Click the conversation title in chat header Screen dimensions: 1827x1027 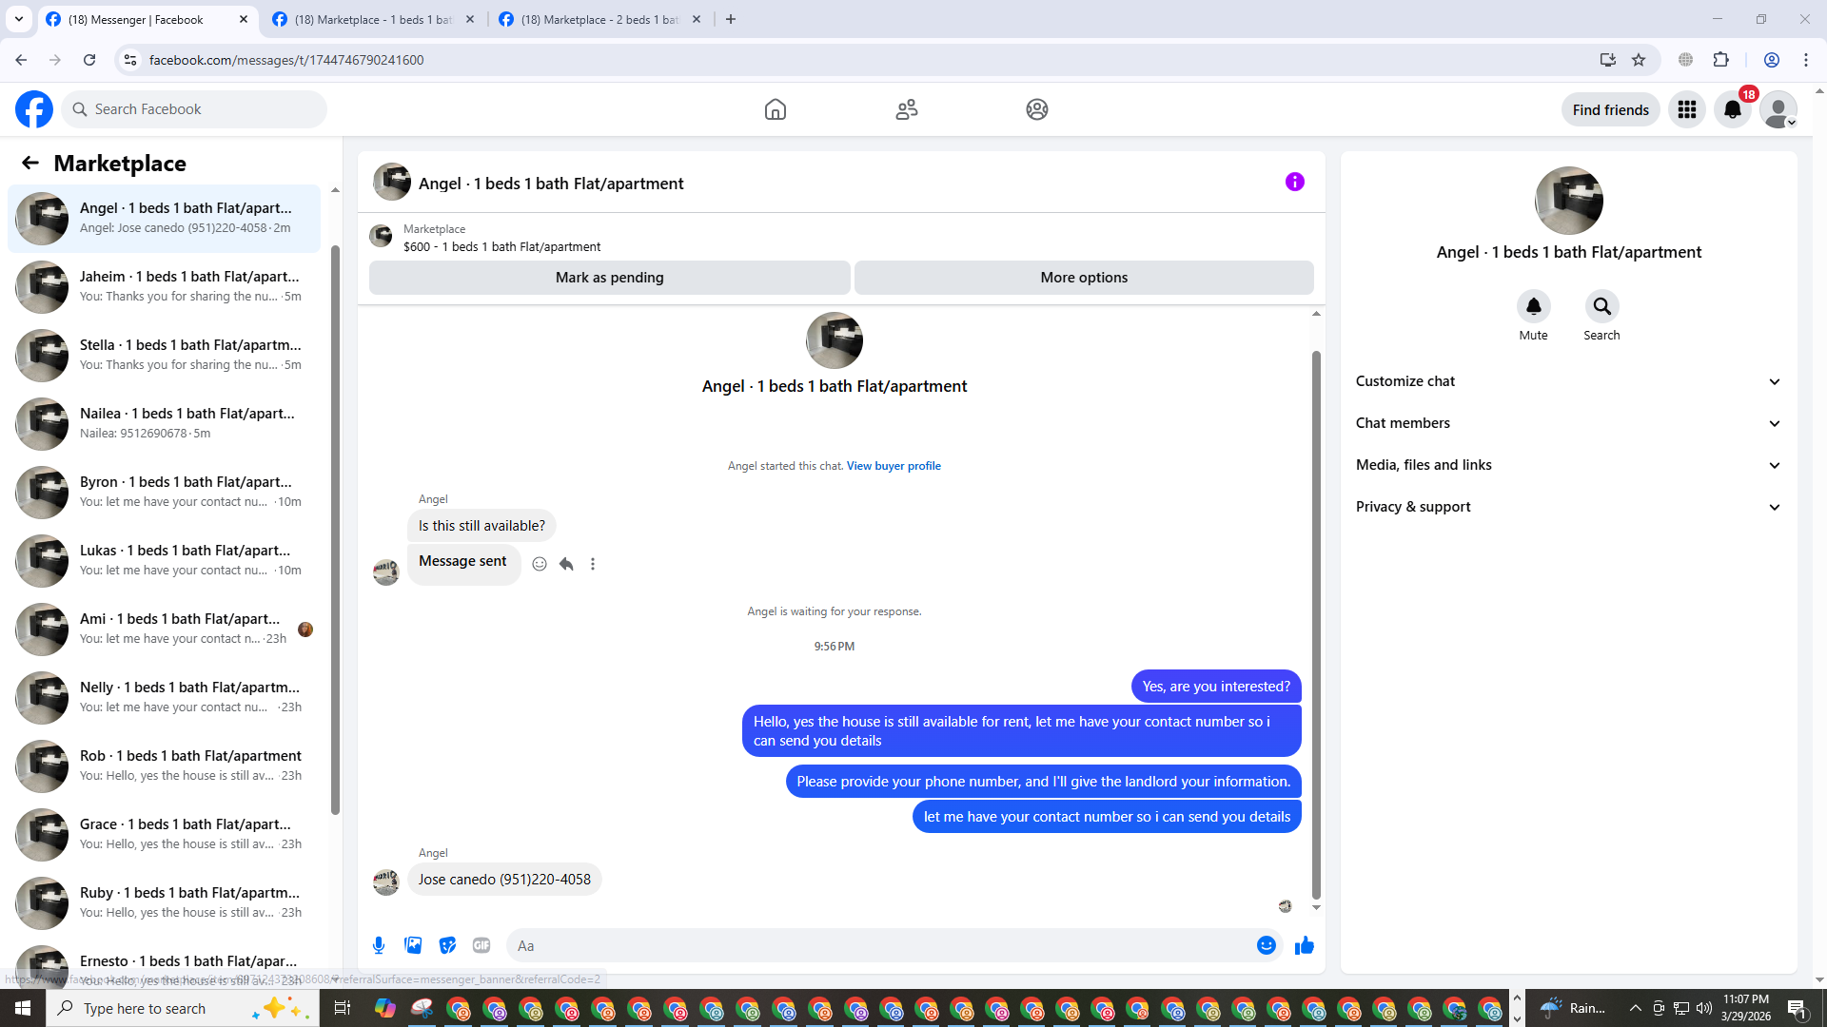click(551, 184)
